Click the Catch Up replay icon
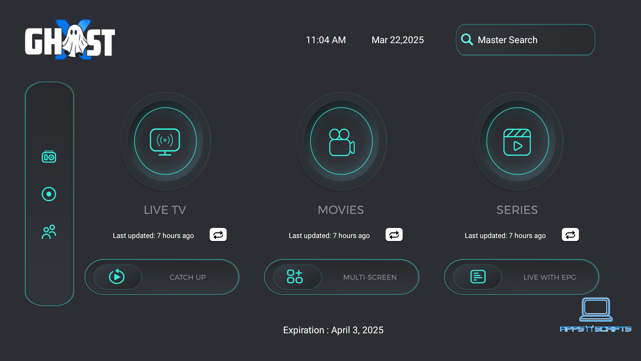641x361 pixels. [117, 277]
